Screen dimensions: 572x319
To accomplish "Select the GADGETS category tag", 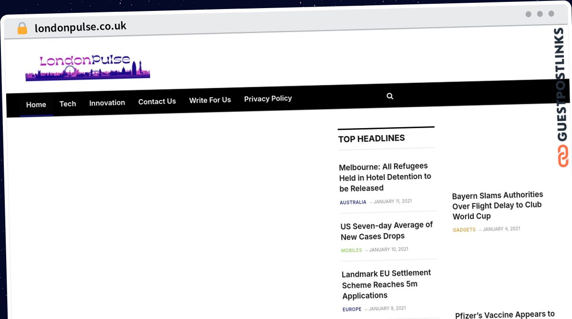I will pyautogui.click(x=464, y=230).
